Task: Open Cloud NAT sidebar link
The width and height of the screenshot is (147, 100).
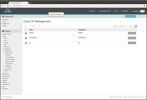Action: 9,68
